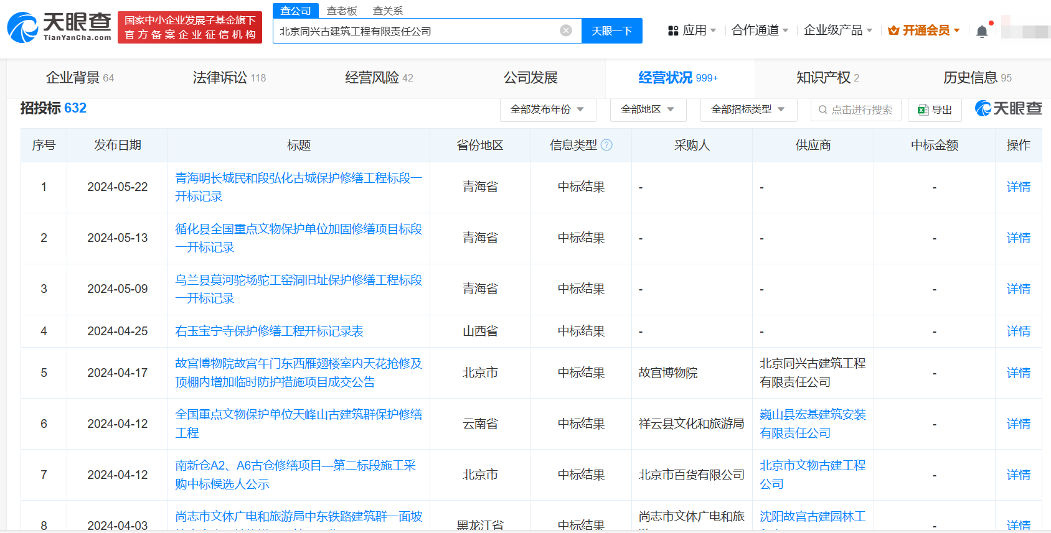This screenshot has height=533, width=1051.
Task: Open the 企业背景 tab
Action: pos(80,78)
